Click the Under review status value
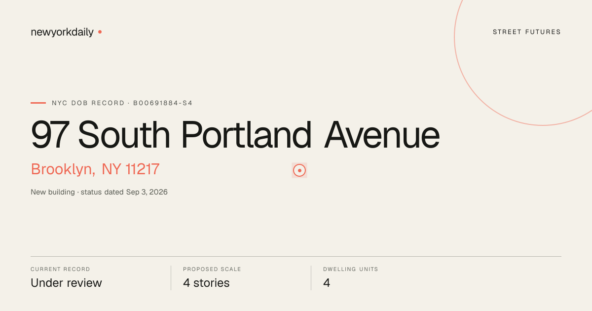Image resolution: width=592 pixels, height=311 pixels. [66, 283]
